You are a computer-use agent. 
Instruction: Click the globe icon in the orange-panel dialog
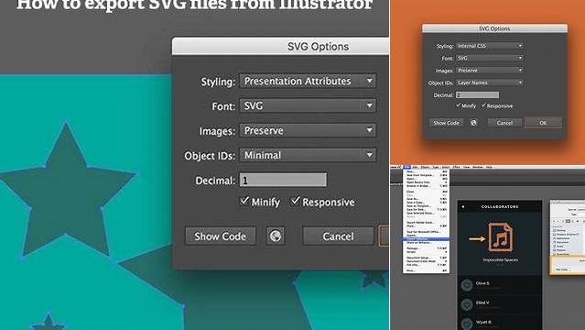click(473, 123)
